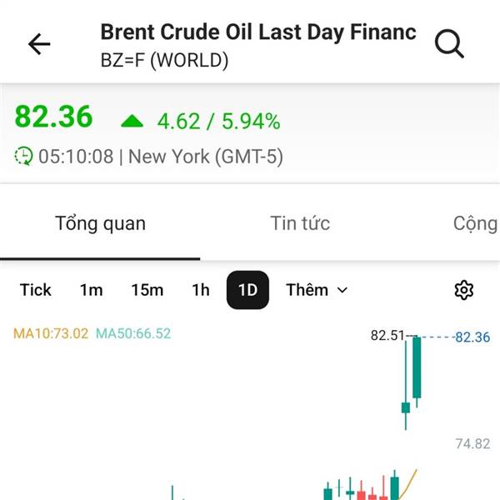Screen dimensions: 500x500
Task: Tap the 82.36 current price label on chart
Action: pyautogui.click(x=472, y=337)
